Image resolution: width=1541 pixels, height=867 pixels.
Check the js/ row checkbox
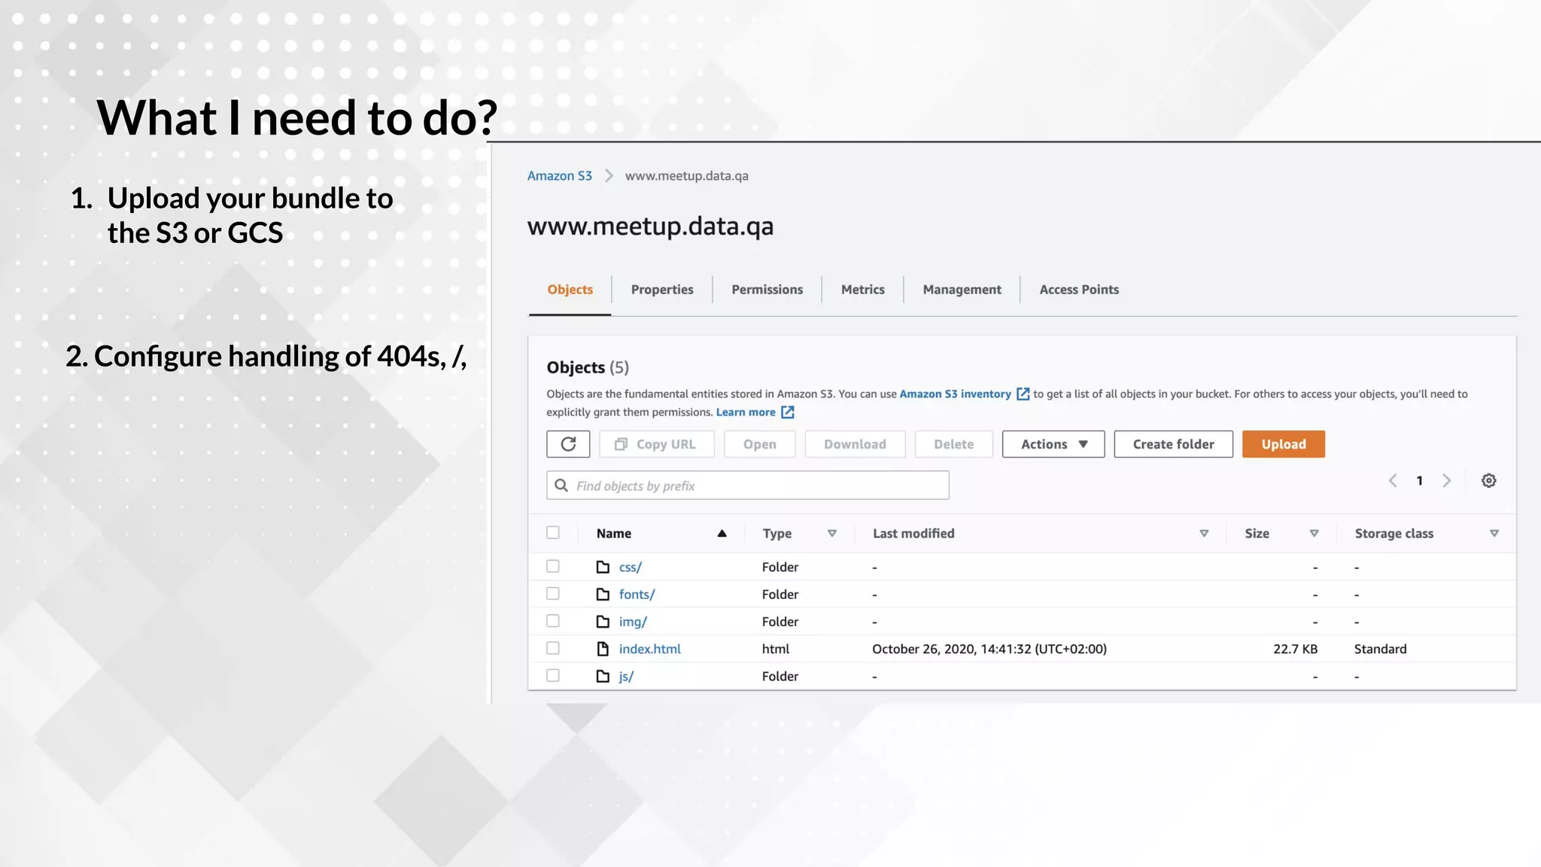(x=553, y=675)
